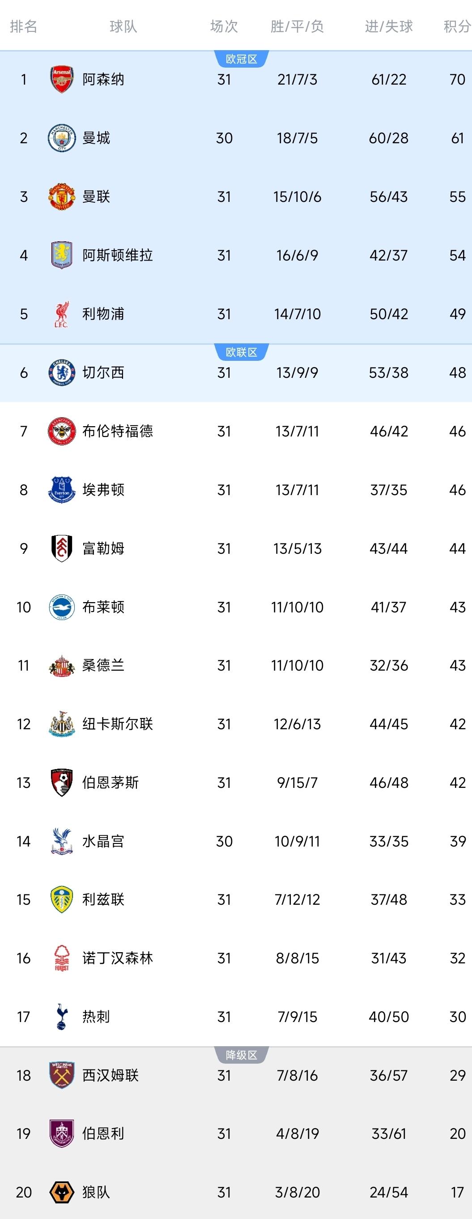Select the 欧联区 zone label
This screenshot has height=1219, width=472.
click(241, 353)
